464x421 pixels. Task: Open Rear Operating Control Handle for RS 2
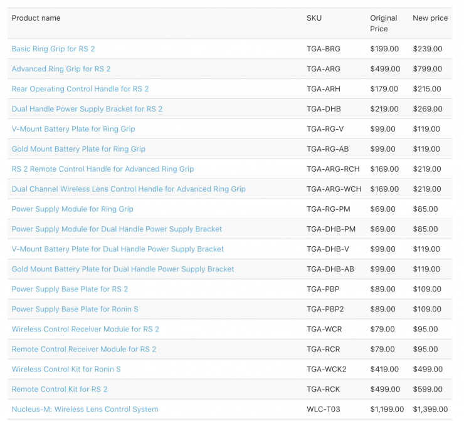pos(80,89)
